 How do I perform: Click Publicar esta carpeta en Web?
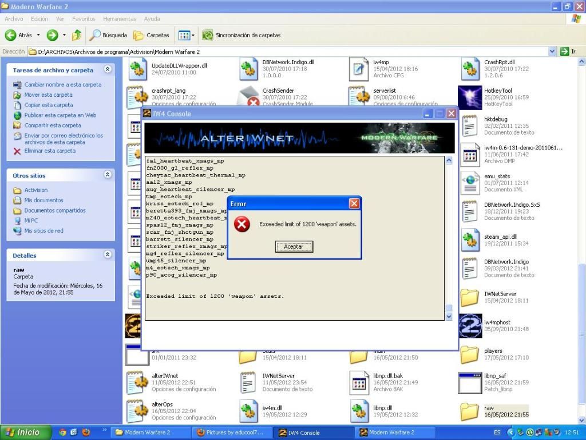tap(60, 115)
